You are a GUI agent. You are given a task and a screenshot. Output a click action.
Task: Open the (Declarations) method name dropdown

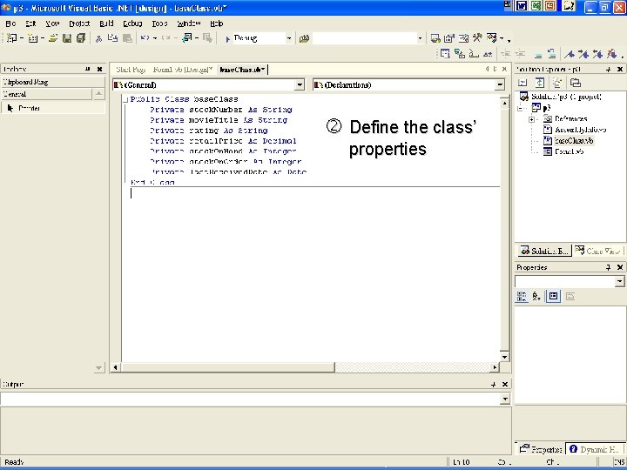coord(500,84)
